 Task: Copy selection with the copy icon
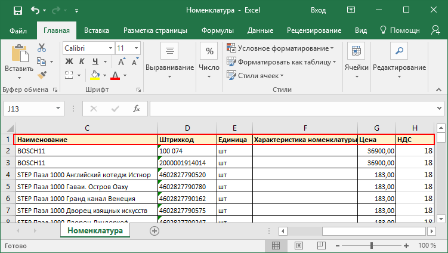(x=41, y=61)
